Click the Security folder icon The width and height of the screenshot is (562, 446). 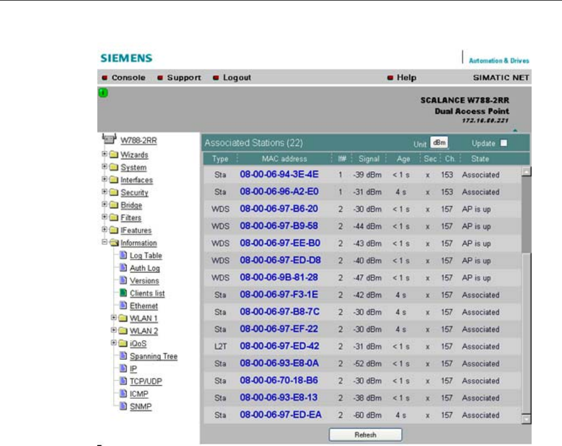pos(114,192)
